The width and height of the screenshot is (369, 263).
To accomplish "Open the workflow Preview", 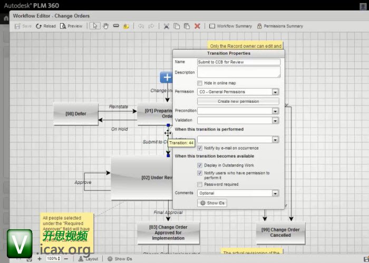I will click(x=71, y=26).
